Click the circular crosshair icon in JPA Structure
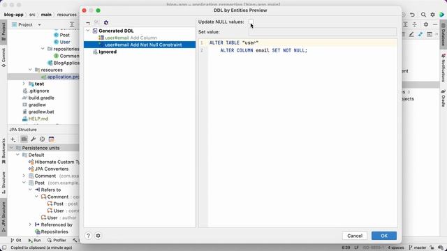Viewport: 447px width, 251px height. [42, 139]
